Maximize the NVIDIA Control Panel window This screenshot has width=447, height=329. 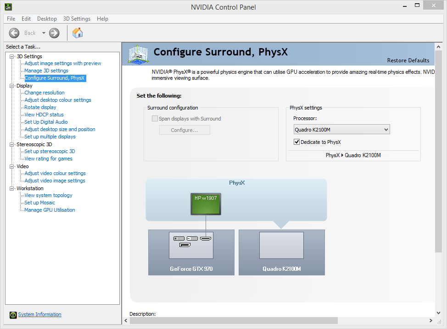coord(417,5)
